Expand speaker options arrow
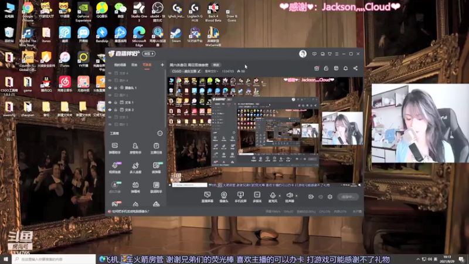 [297, 196]
